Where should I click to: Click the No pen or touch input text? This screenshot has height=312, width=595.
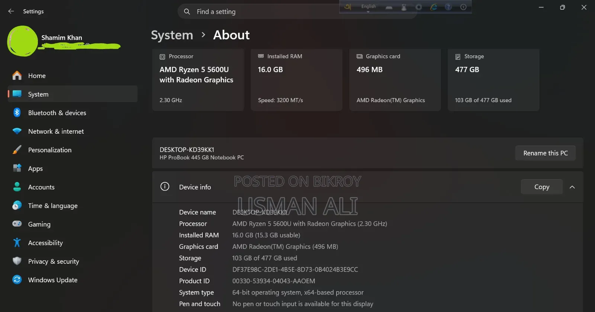303,304
